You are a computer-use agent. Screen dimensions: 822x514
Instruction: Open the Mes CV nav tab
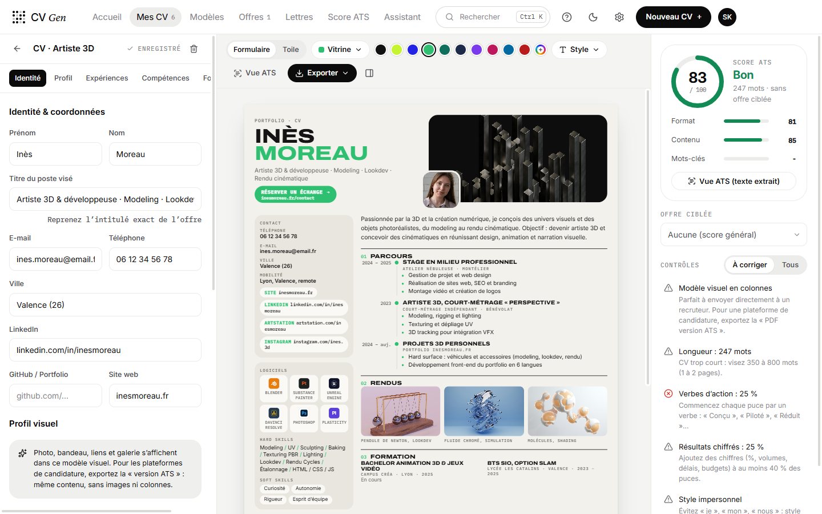156,17
